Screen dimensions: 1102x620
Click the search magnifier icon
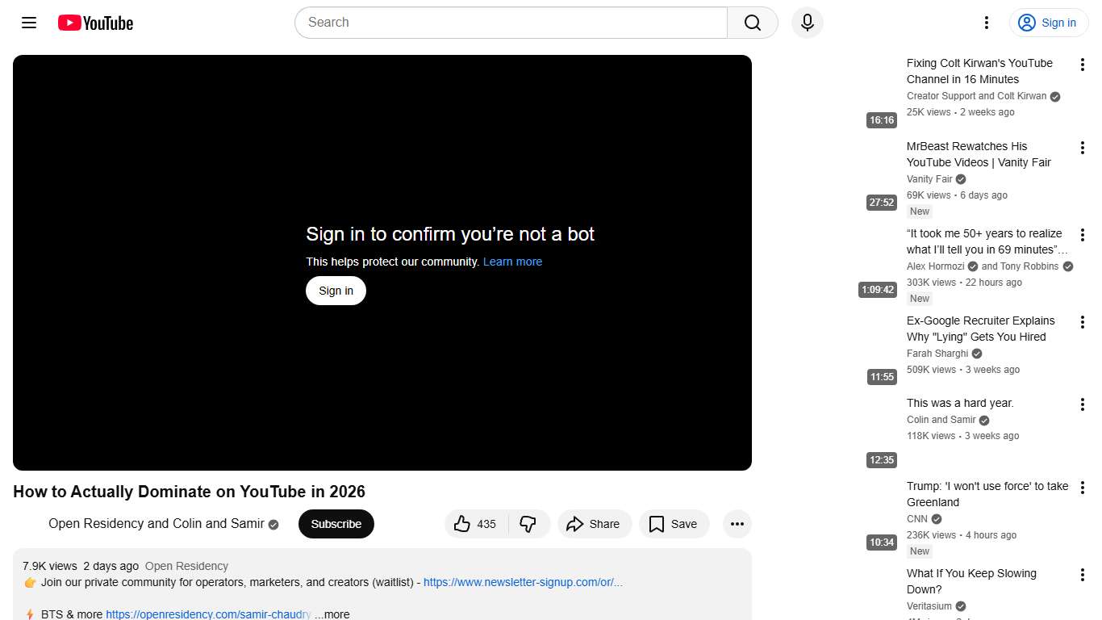pos(751,23)
